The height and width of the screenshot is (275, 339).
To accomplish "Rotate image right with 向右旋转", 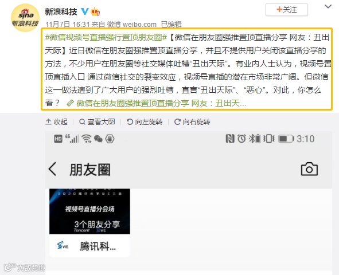I will click(x=192, y=121).
